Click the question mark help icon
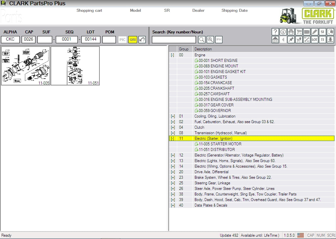This screenshot has width=336, height=239. [275, 32]
